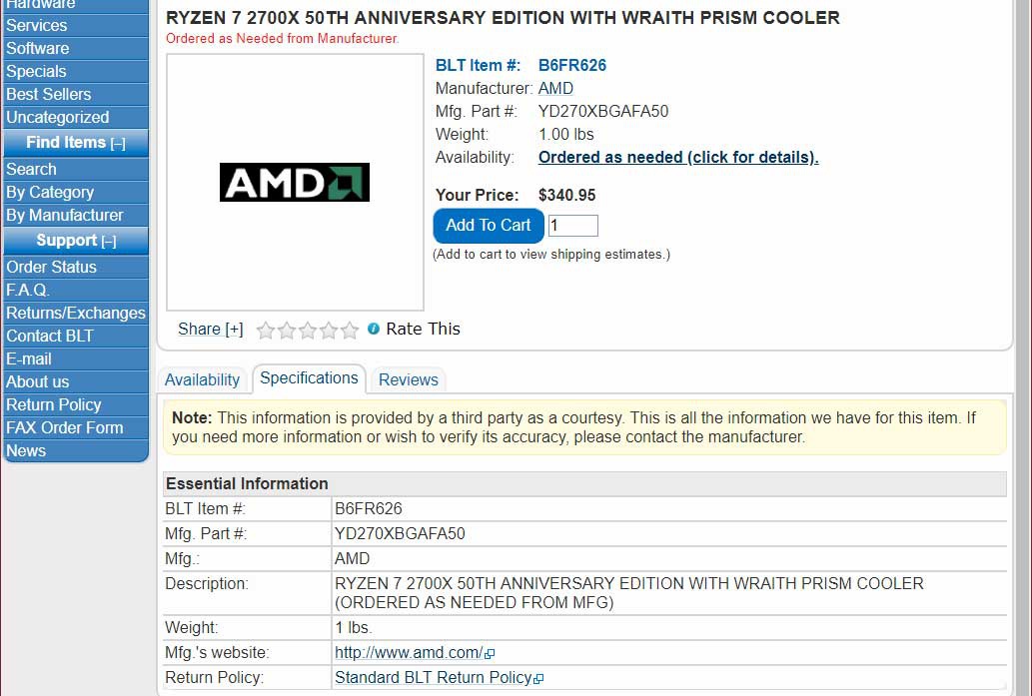Image resolution: width=1032 pixels, height=696 pixels.
Task: Open Order Status in the sidebar
Action: pyautogui.click(x=76, y=267)
